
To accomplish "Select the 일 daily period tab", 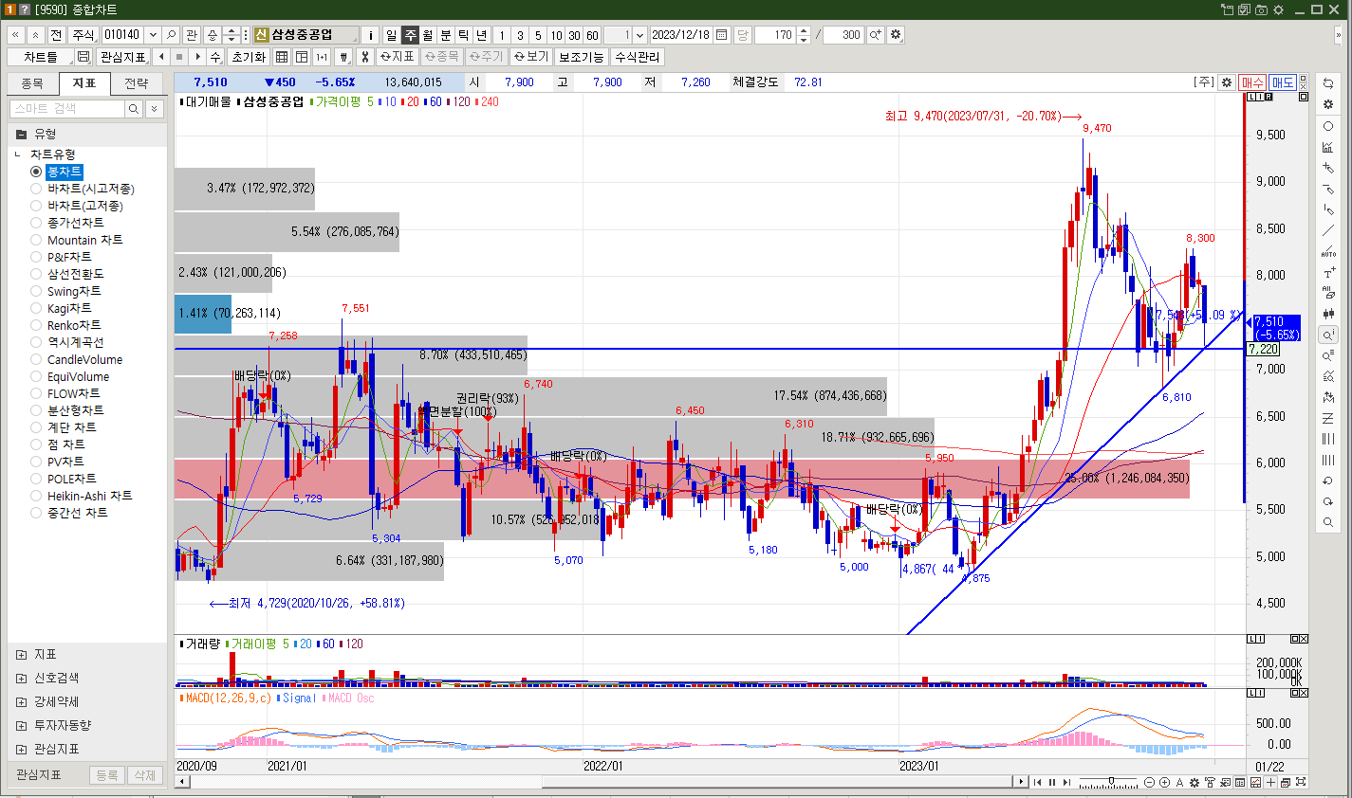I will (391, 35).
